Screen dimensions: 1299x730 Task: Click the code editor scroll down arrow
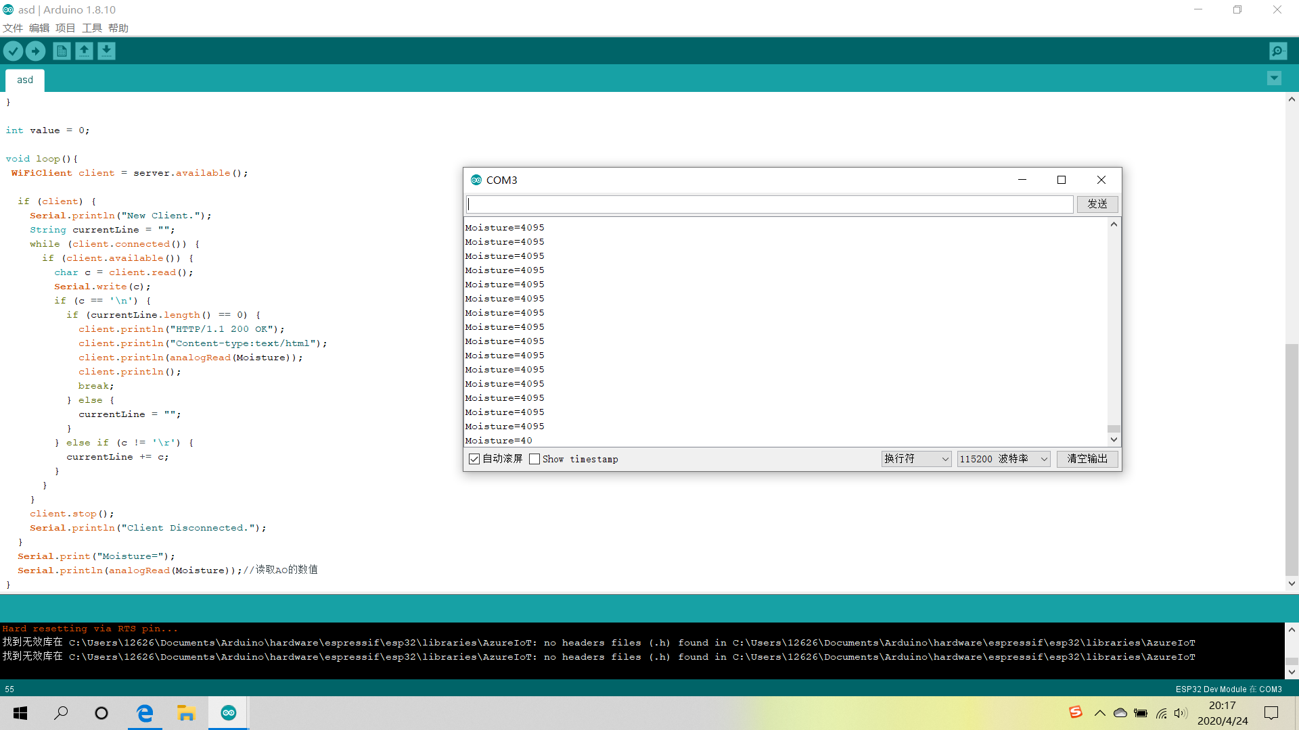[1292, 583]
